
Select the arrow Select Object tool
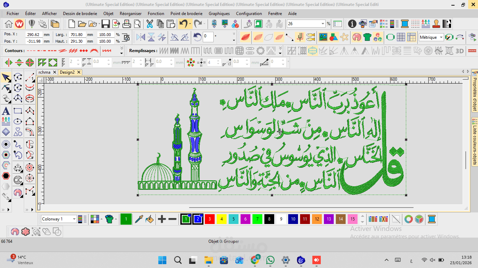(6, 77)
